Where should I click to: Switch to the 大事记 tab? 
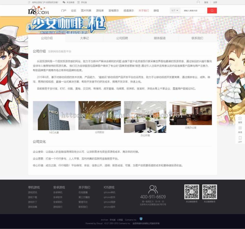84,38
